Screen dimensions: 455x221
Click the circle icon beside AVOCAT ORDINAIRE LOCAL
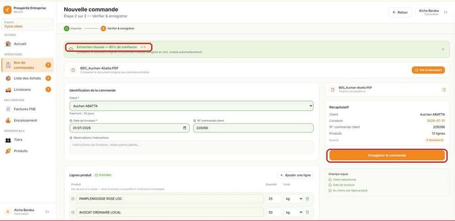73,212
